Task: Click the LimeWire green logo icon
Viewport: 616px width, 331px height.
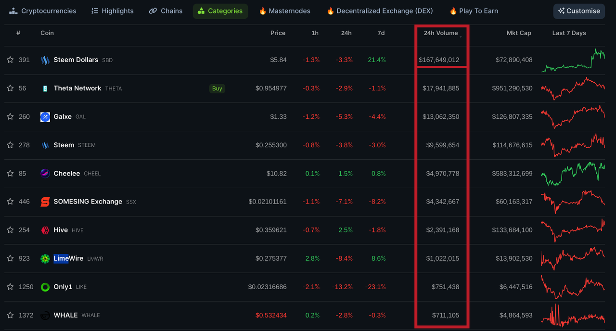Action: (45, 259)
